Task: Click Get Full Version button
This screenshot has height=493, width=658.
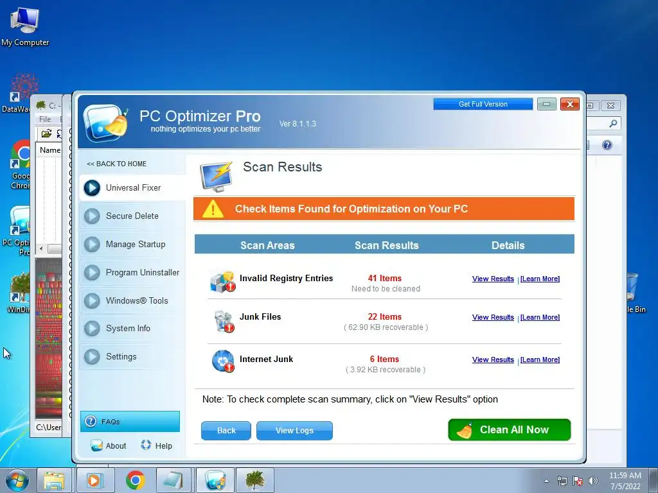Action: [483, 104]
